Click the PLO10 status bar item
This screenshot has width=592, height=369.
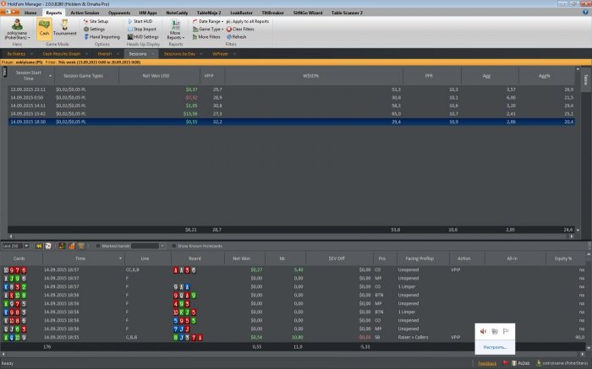pos(521,363)
